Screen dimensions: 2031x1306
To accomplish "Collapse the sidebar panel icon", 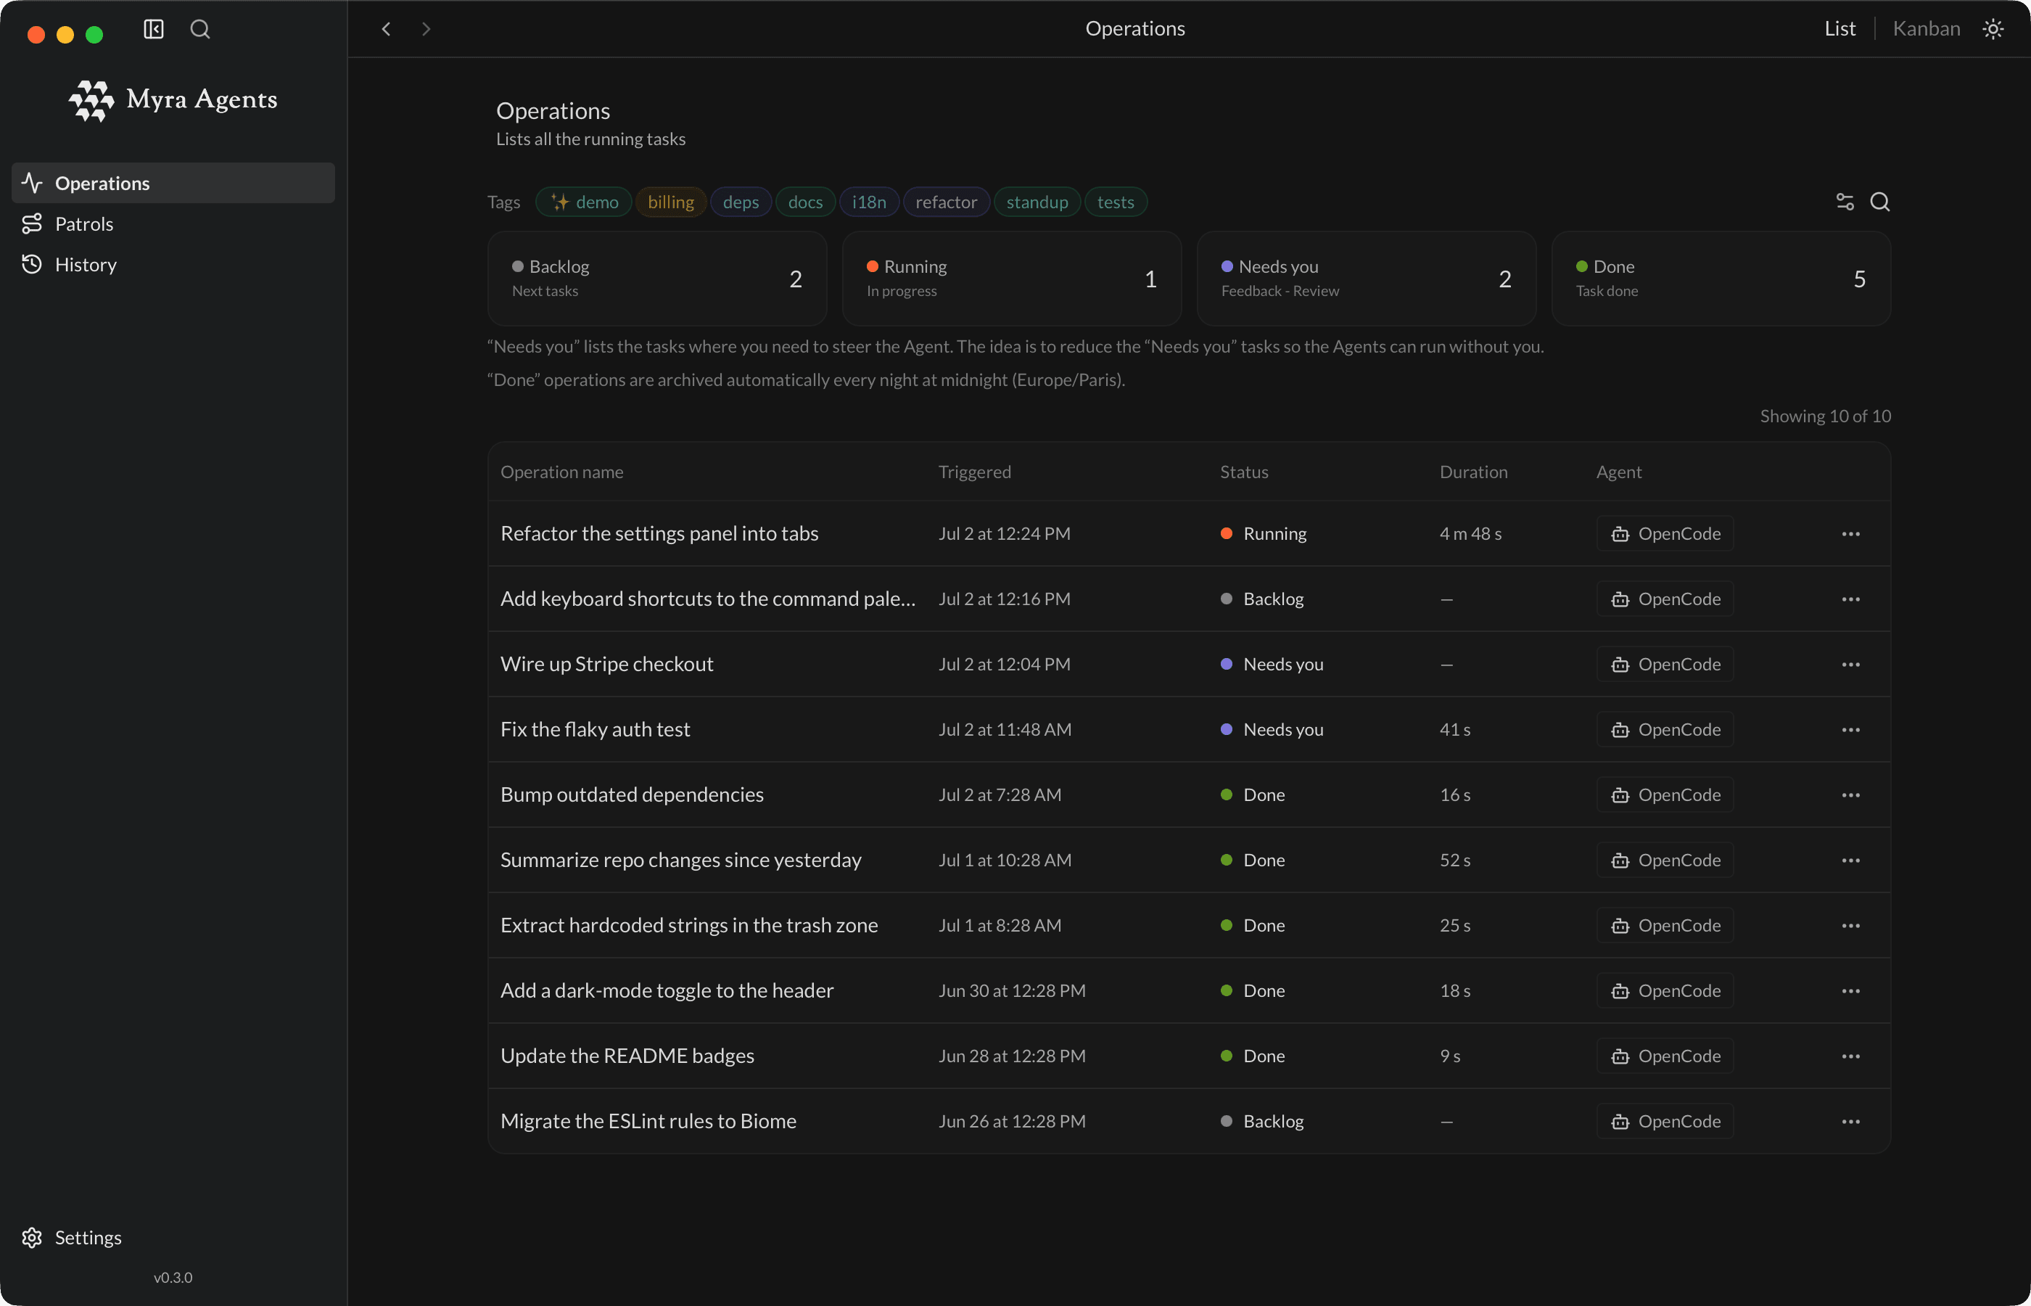I will (x=154, y=29).
